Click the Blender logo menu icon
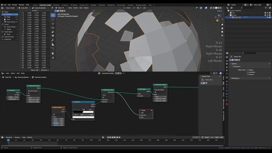Screen dimensions: 272x153 [2, 5]
